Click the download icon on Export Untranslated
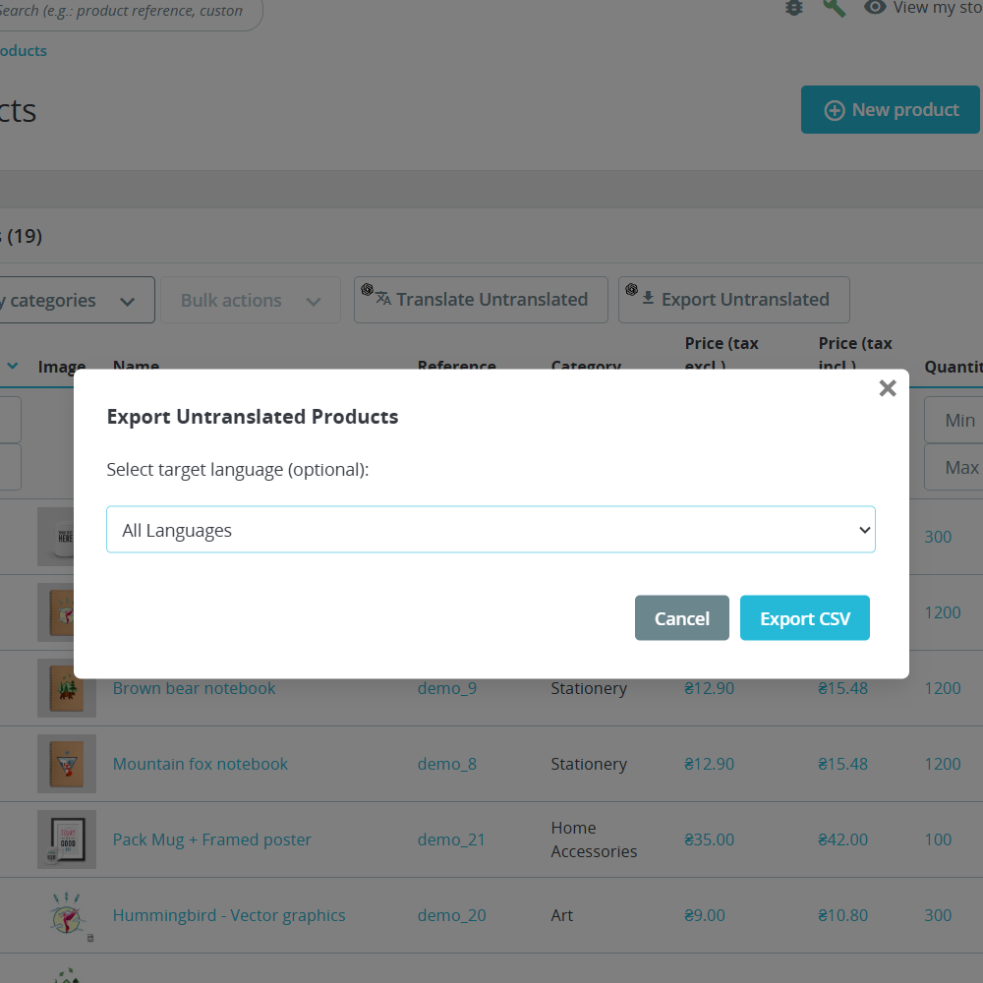983x983 pixels. point(648,296)
